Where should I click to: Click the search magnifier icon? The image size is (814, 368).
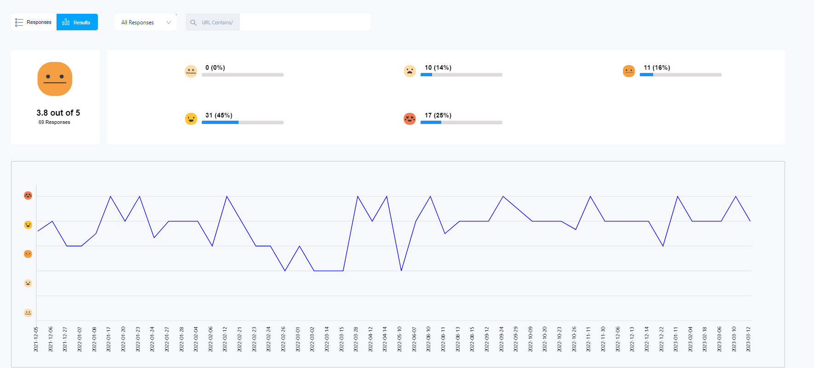[194, 22]
